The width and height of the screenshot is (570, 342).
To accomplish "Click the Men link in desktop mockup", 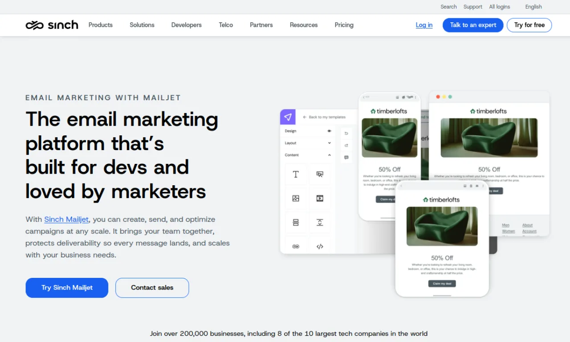I will tap(505, 225).
